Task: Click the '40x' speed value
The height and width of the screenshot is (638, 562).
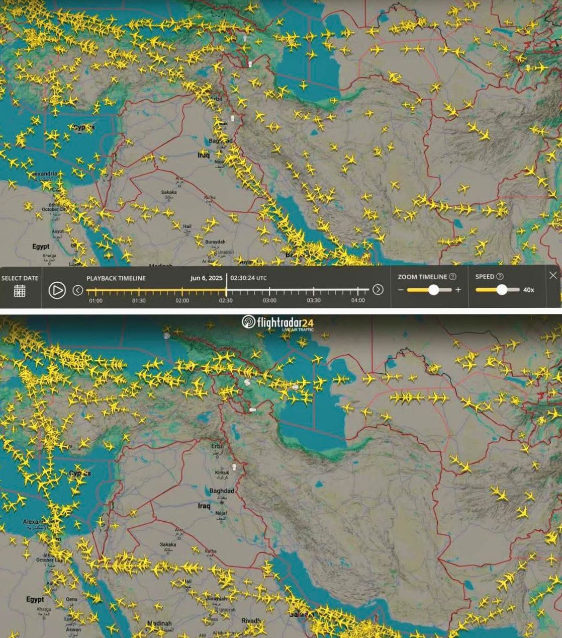Action: (x=528, y=290)
